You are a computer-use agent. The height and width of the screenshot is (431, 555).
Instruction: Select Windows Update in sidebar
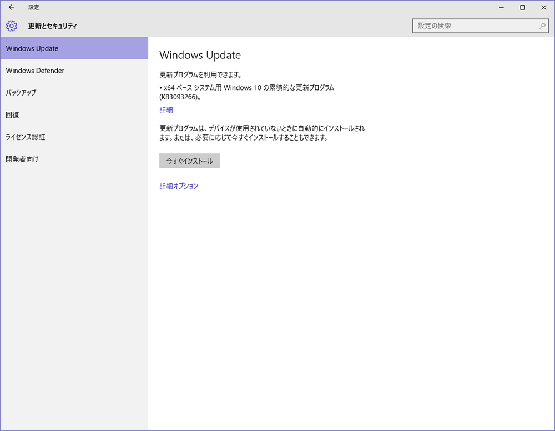coord(74,48)
